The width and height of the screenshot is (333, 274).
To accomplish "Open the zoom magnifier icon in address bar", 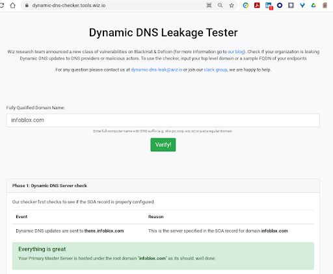I will tap(220, 5).
